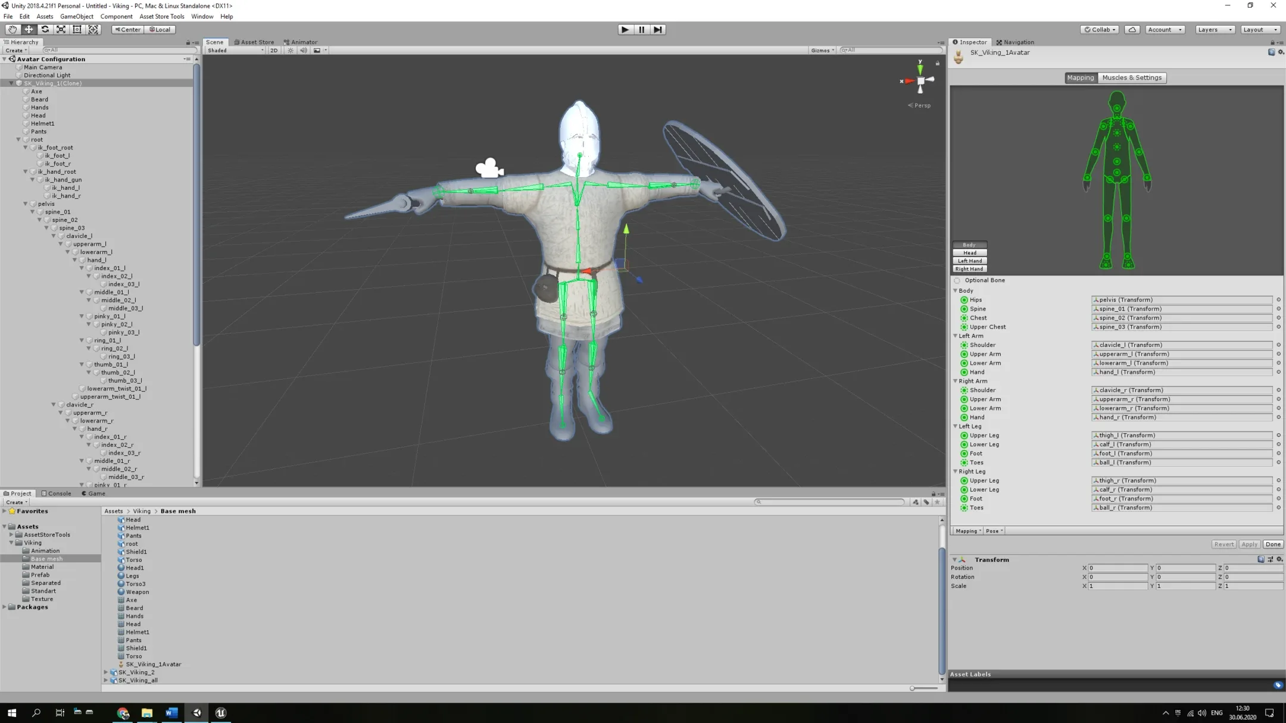Collapse the Left Arm bone section
Viewport: 1286px width, 723px height.
pos(956,336)
